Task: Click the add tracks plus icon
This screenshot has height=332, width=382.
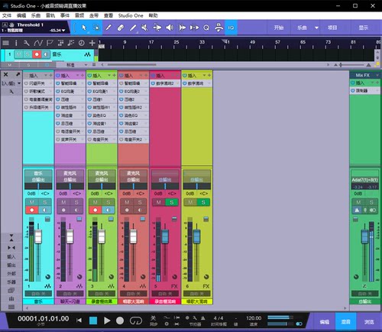Action: pos(92,43)
